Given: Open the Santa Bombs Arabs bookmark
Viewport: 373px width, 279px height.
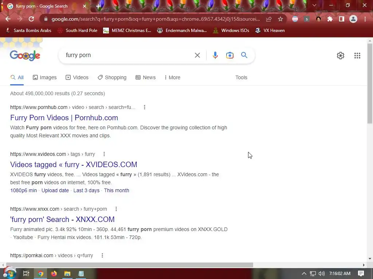Looking at the screenshot, I should [28, 31].
